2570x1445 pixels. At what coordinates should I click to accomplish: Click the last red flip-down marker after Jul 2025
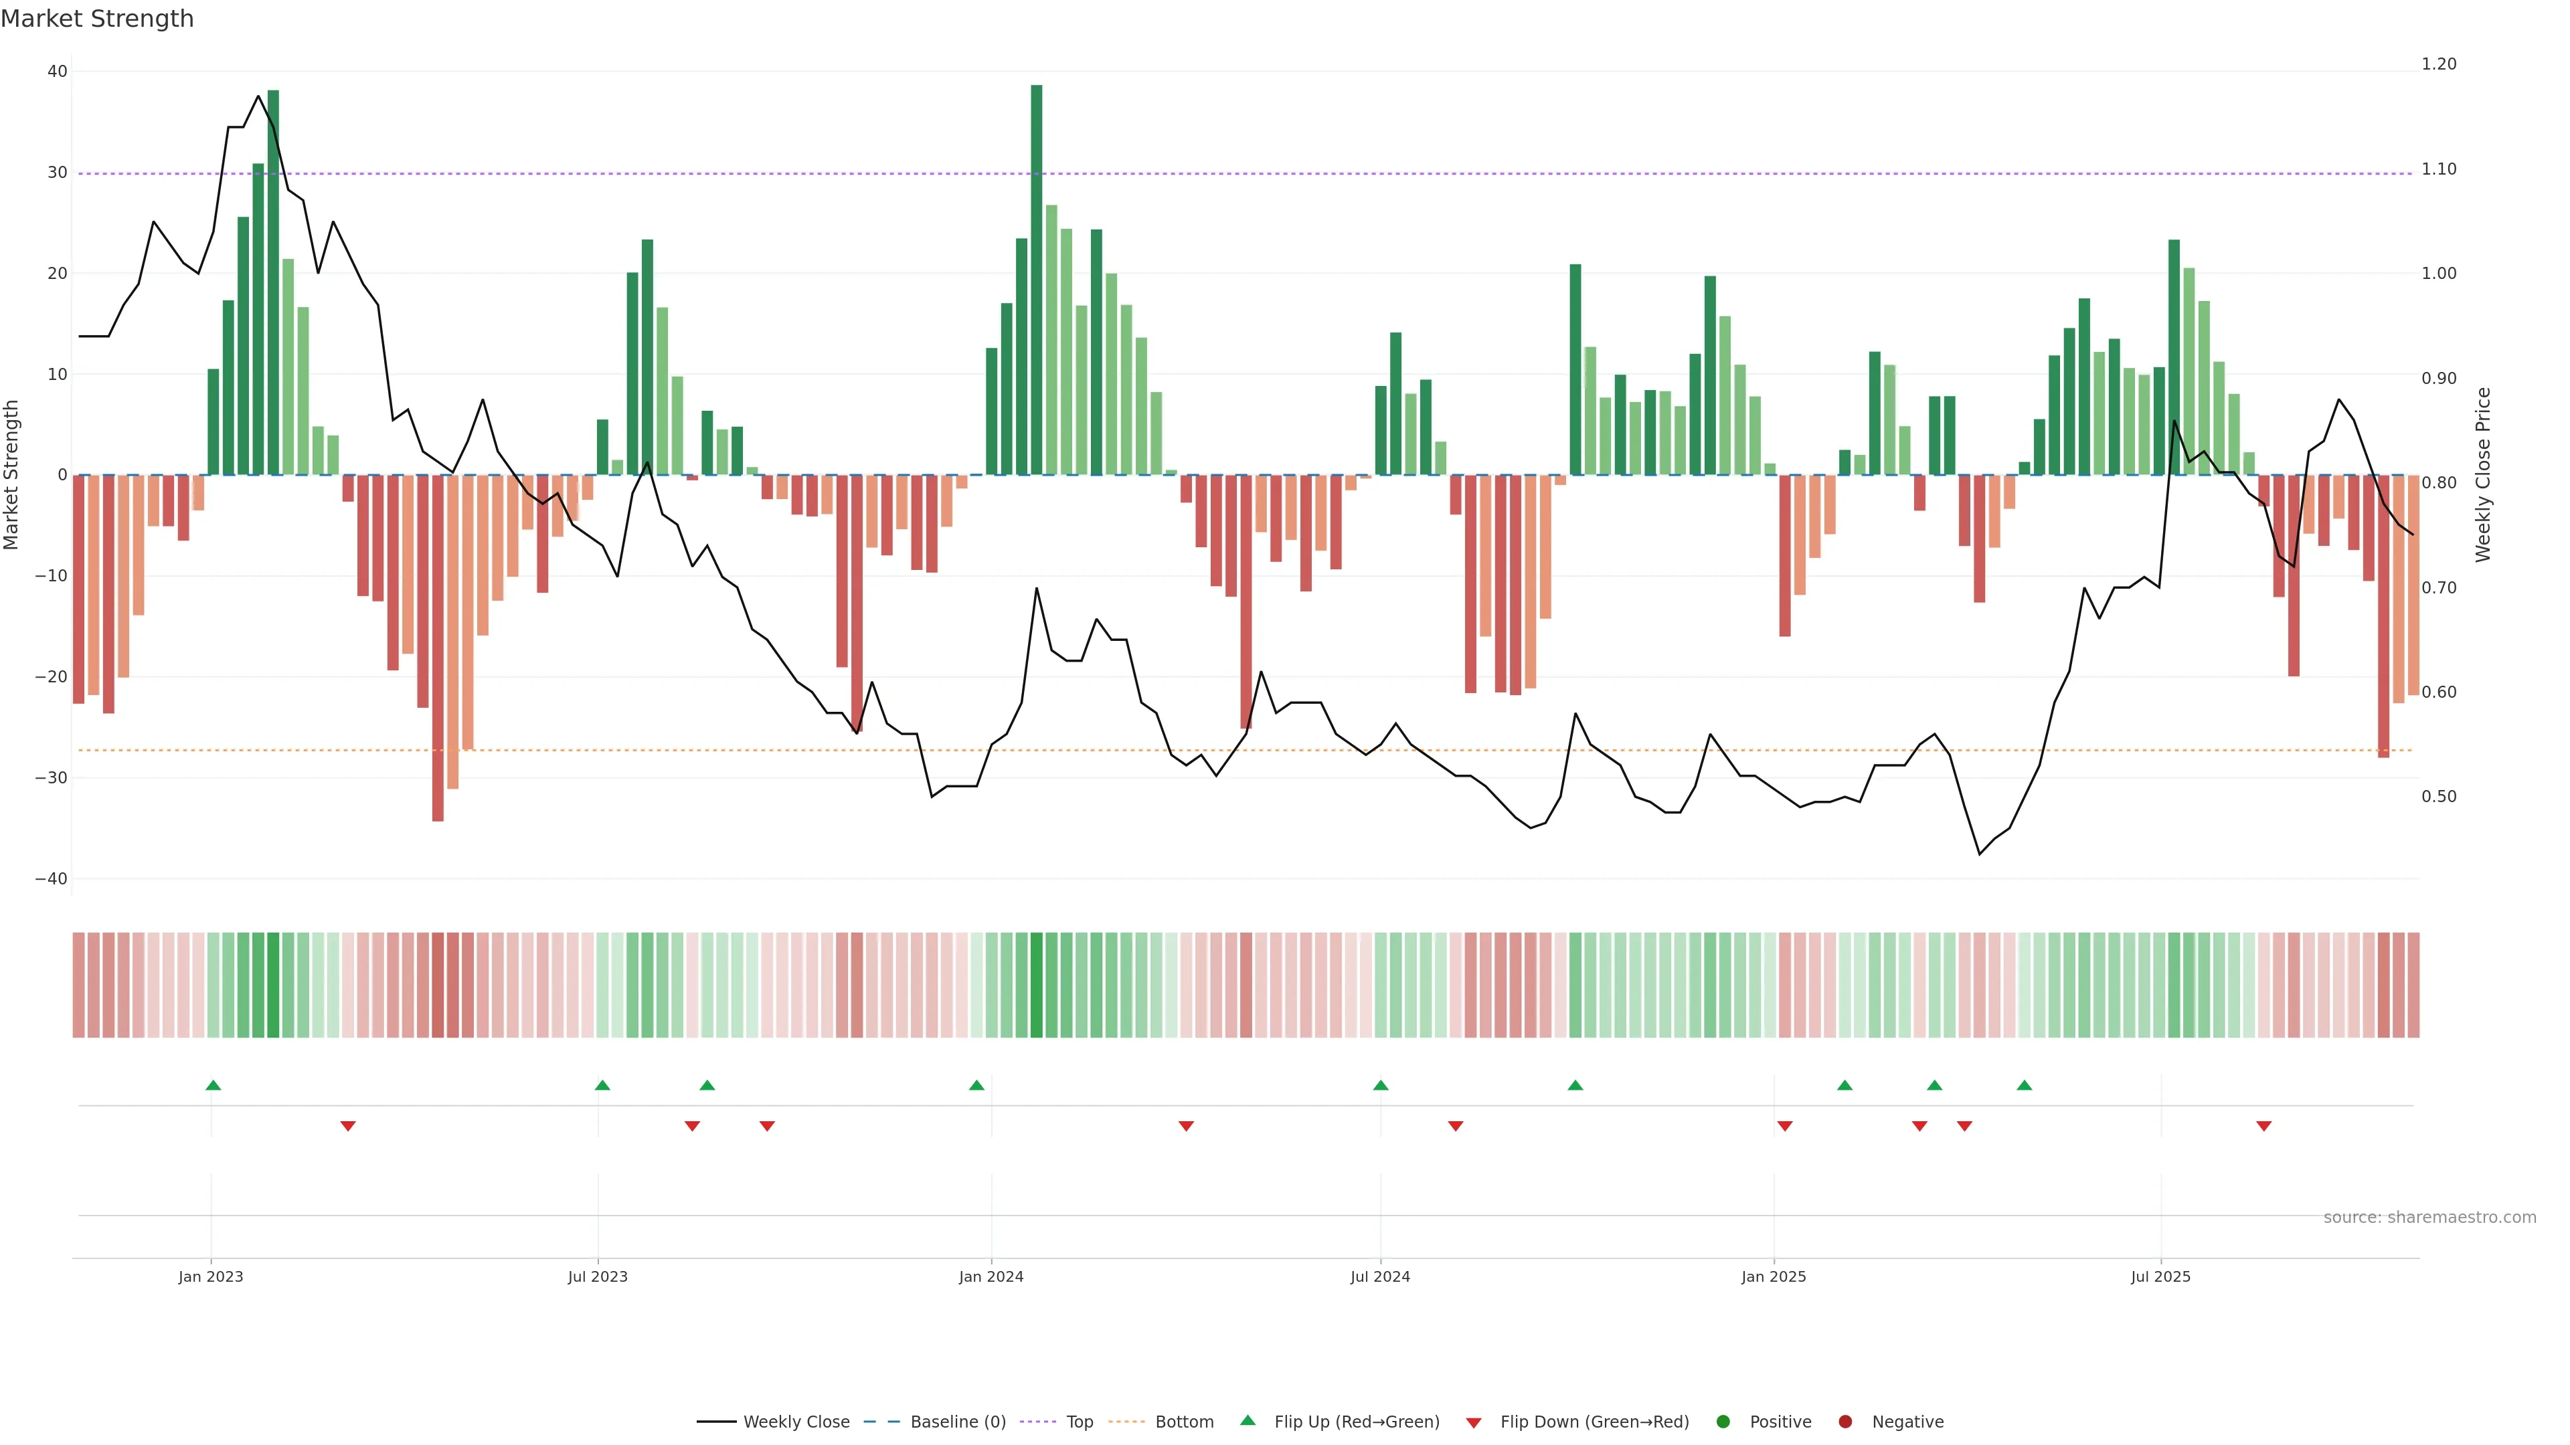2263,1126
